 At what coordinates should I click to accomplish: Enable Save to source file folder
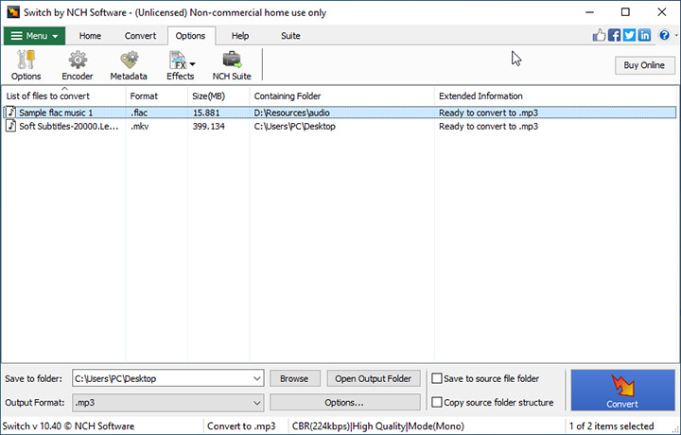point(436,378)
